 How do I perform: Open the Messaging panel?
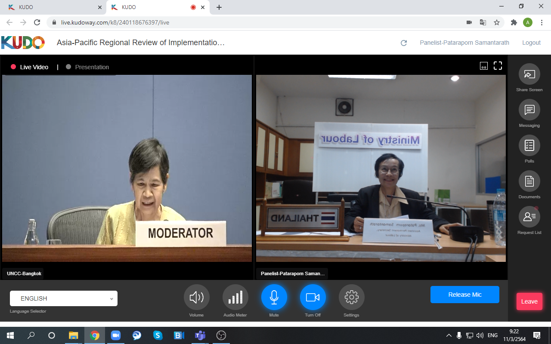pyautogui.click(x=529, y=110)
